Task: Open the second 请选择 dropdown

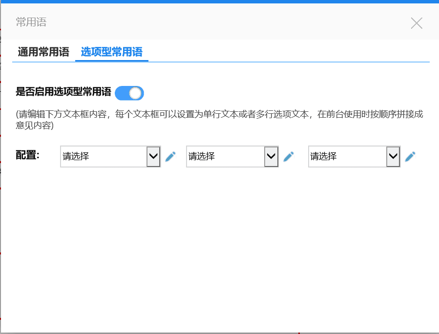Action: pyautogui.click(x=232, y=156)
